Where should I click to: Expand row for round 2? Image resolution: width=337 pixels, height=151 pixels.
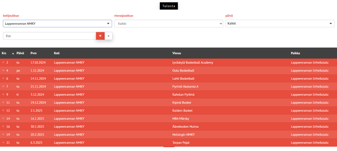[x=3, y=62]
